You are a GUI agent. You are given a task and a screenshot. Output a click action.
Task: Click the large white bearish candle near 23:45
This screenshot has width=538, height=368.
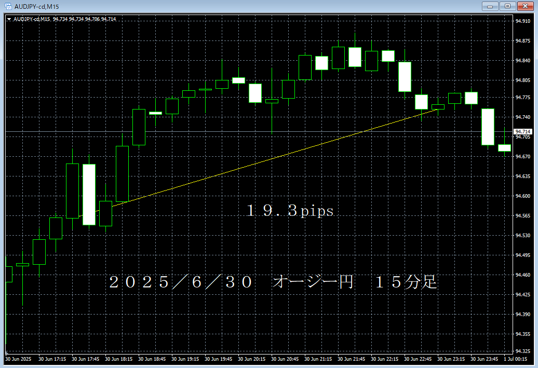tap(489, 127)
